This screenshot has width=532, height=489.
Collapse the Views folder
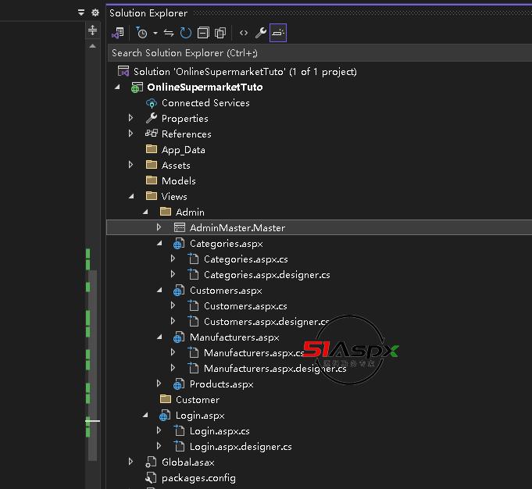(131, 197)
